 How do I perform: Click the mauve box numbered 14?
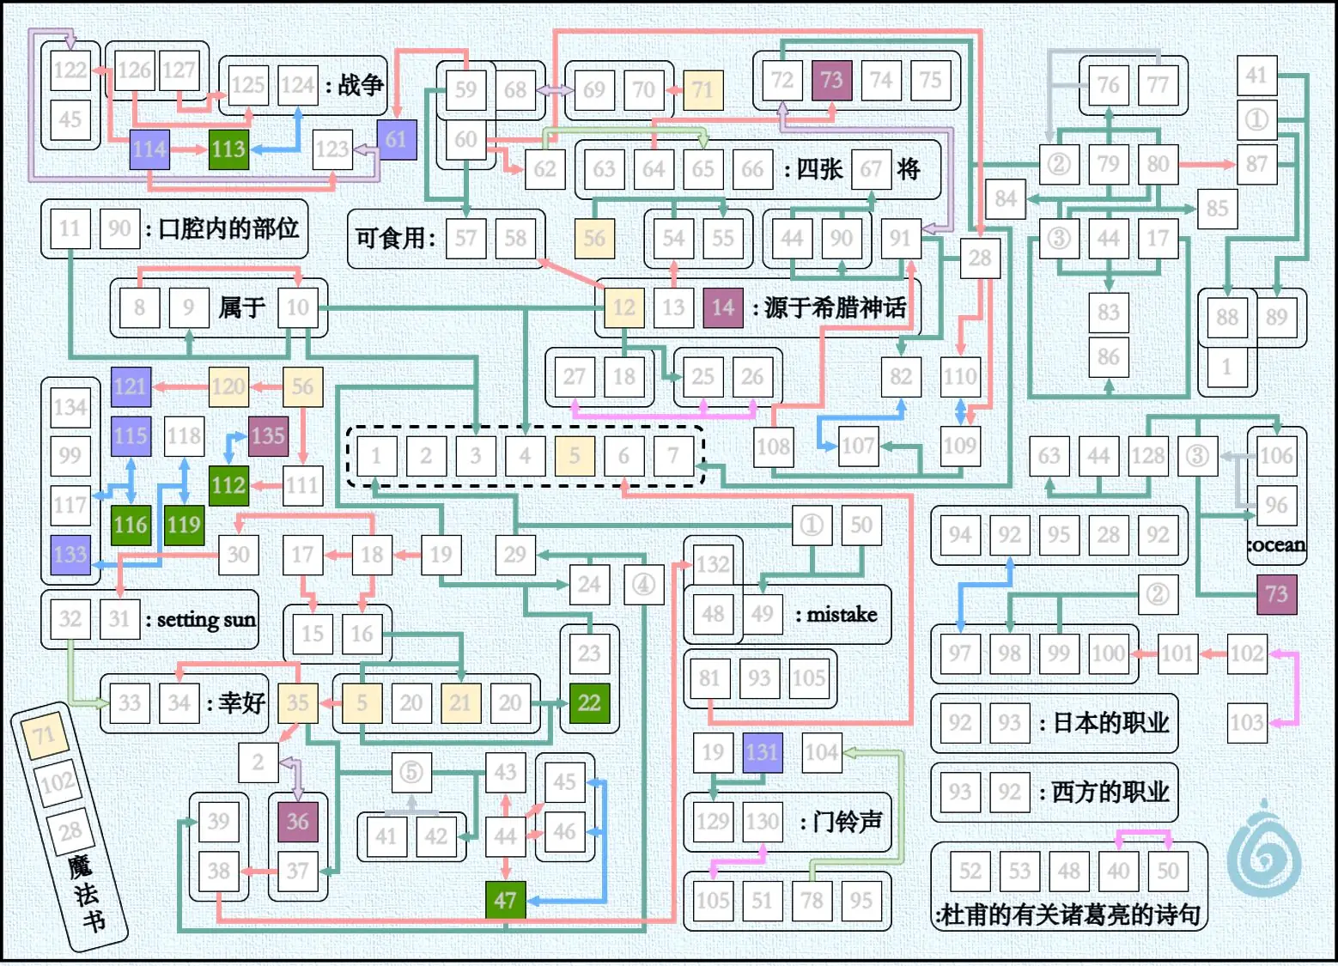[x=723, y=307]
